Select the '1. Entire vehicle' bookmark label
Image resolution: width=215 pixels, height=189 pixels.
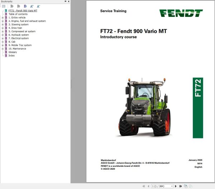pos(17,18)
